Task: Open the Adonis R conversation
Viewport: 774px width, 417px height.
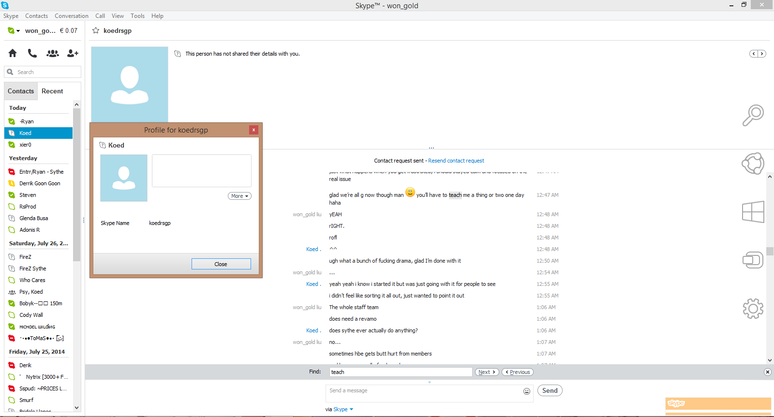Action: 38,230
